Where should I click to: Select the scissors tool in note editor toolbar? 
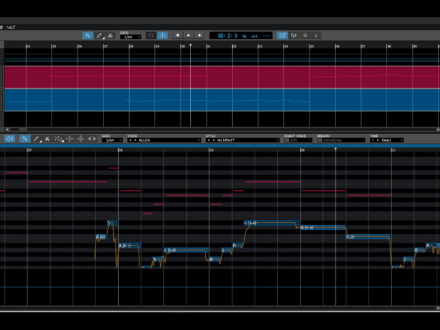pyautogui.click(x=47, y=139)
